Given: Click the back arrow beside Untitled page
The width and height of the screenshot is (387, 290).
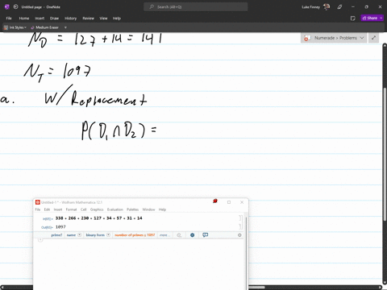Looking at the screenshot, I should [15, 7].
